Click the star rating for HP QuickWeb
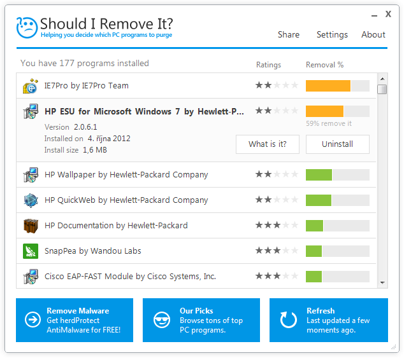The width and height of the screenshot is (404, 358). pos(277,199)
